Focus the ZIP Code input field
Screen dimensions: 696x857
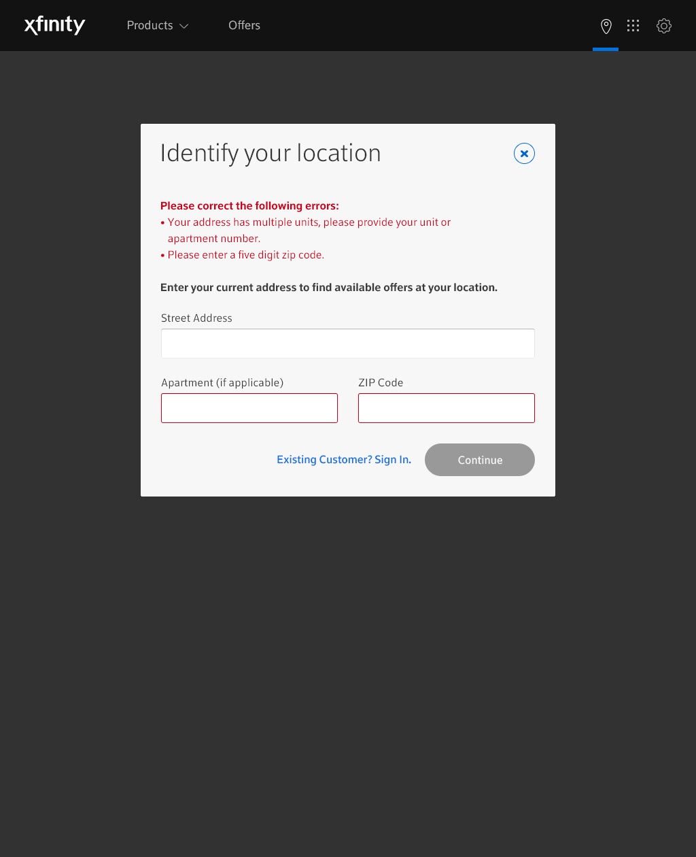(447, 408)
